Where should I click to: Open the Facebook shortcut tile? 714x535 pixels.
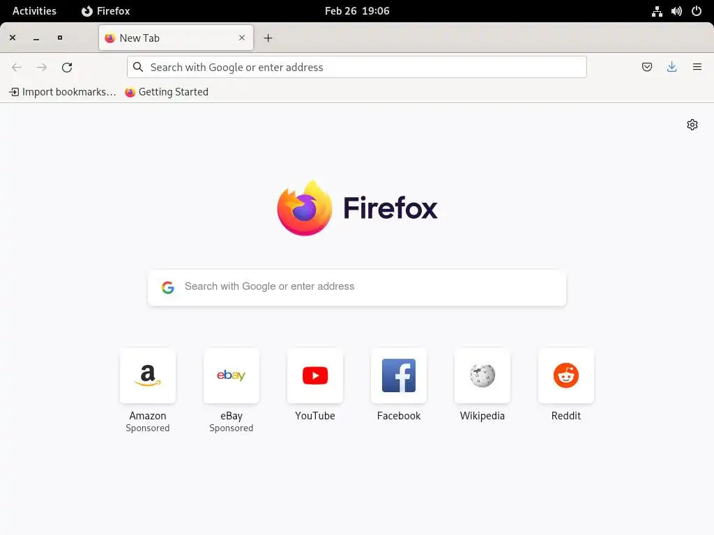click(x=399, y=375)
